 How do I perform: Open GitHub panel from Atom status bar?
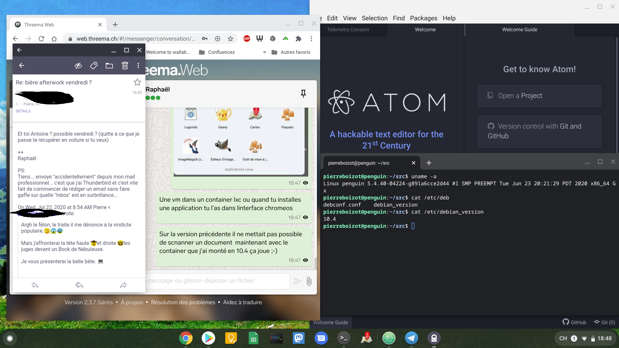(x=574, y=322)
